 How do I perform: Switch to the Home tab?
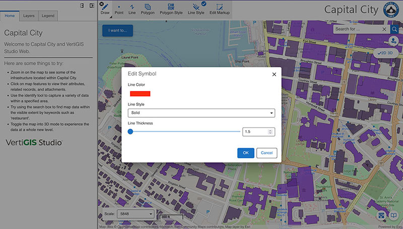point(10,16)
